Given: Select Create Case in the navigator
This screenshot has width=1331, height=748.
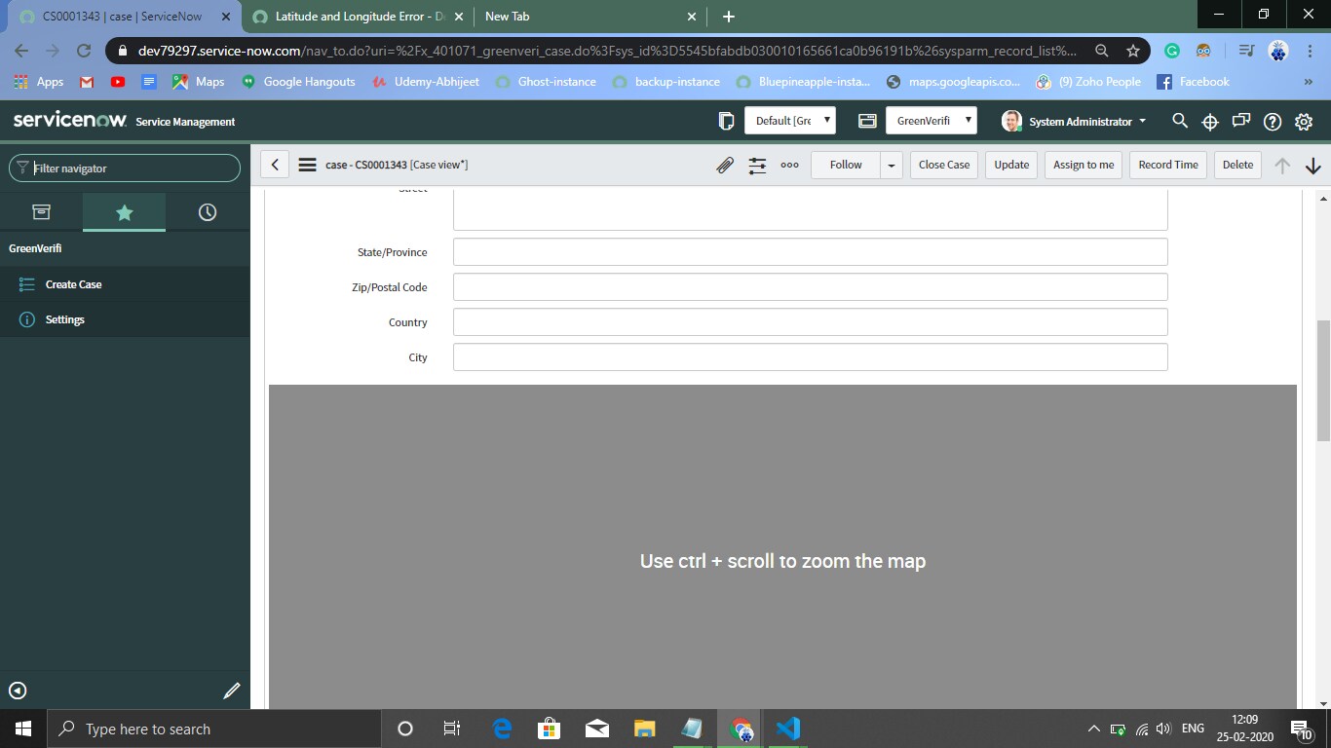Looking at the screenshot, I should point(75,284).
